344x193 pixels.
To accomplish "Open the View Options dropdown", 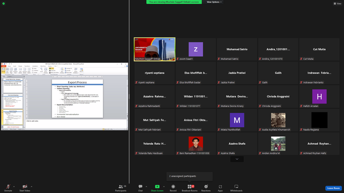I will point(214,2).
